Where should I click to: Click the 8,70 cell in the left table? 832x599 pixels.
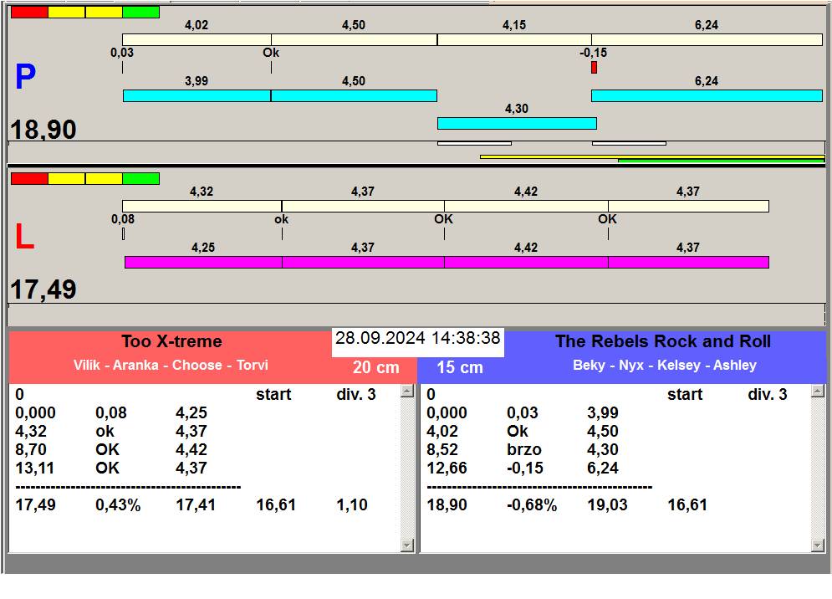coord(31,449)
